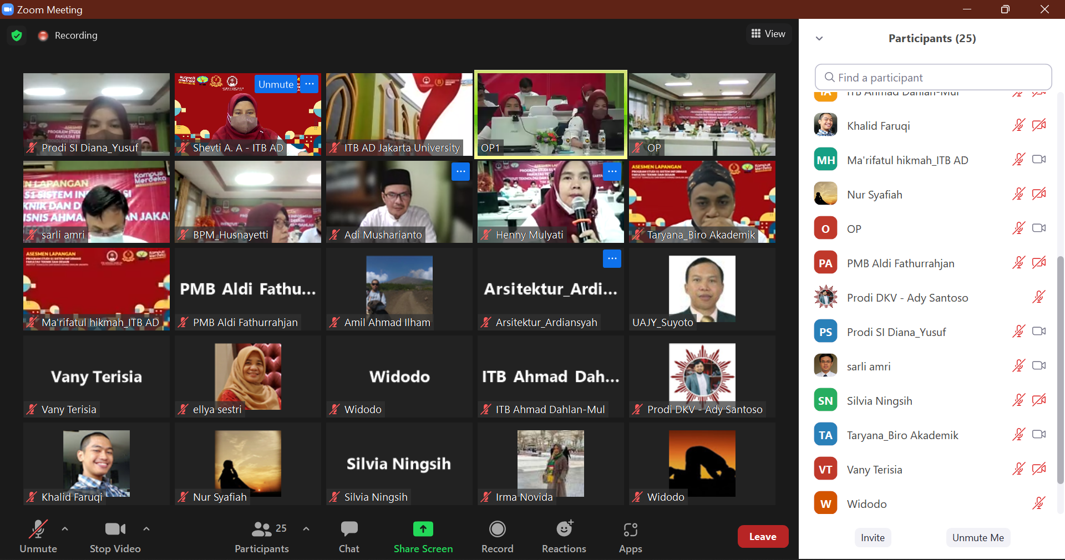Click the green encryption shield icon
The width and height of the screenshot is (1065, 560).
pyautogui.click(x=17, y=35)
